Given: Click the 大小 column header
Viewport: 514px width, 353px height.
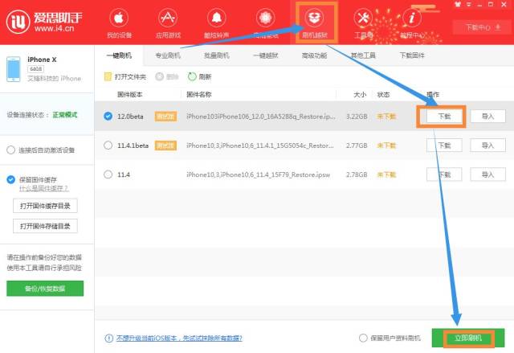Looking at the screenshot, I should click(360, 95).
